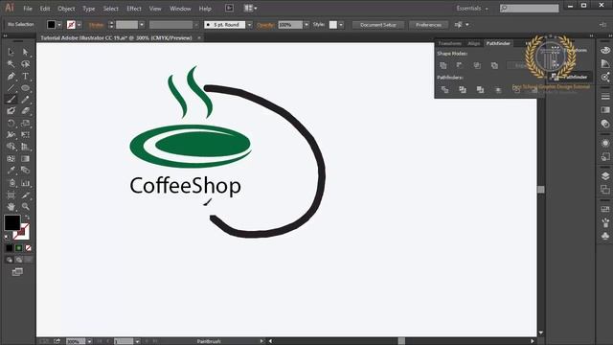Open the 5 pt. Round brush dropdown
The image size is (613, 345).
point(249,25)
